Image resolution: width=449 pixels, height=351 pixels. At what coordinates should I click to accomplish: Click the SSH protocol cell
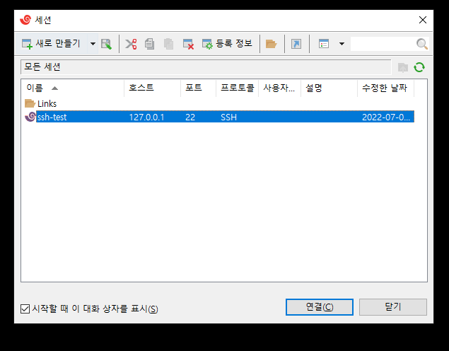(x=229, y=117)
